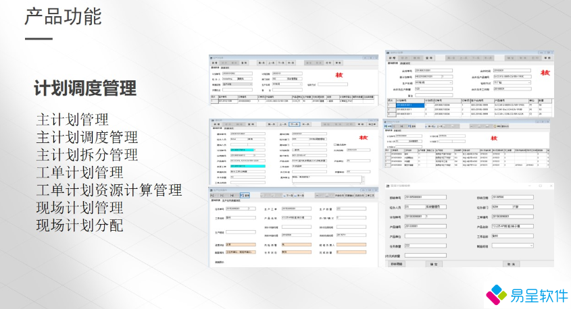Go to 下一条 in the 计划单号 window
The image size is (571, 309).
point(282,63)
